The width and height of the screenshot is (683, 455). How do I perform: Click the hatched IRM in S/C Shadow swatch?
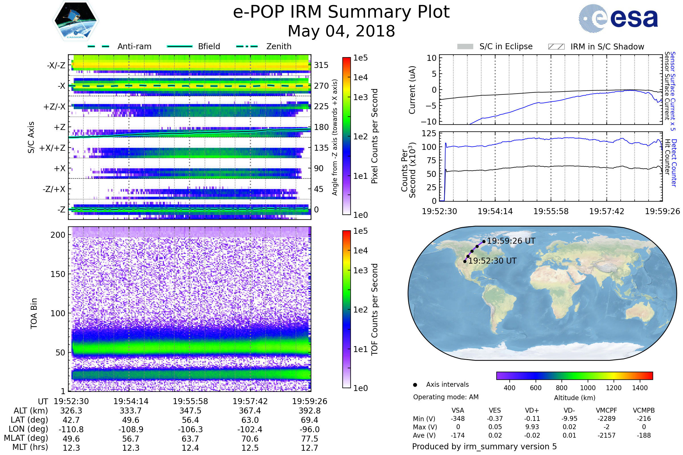click(x=556, y=47)
